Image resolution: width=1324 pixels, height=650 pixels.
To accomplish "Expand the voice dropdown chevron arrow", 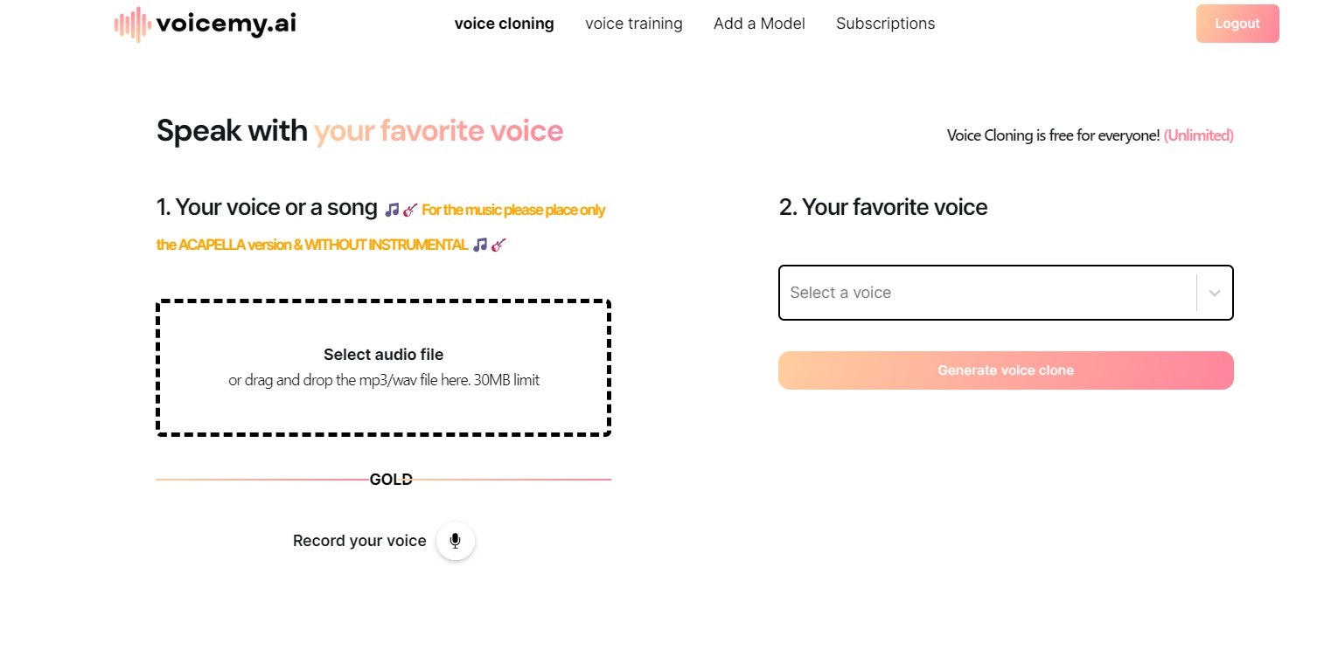I will point(1214,293).
